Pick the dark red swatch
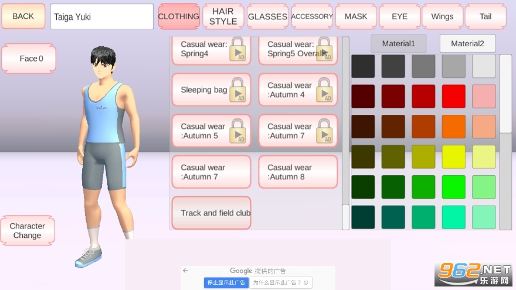 pyautogui.click(x=393, y=96)
